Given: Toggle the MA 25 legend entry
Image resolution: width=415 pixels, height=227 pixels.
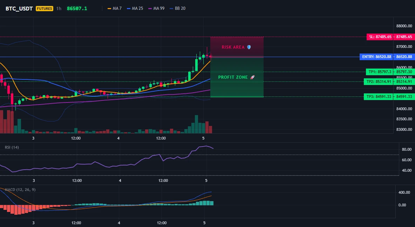Looking at the screenshot, I should [x=135, y=8].
